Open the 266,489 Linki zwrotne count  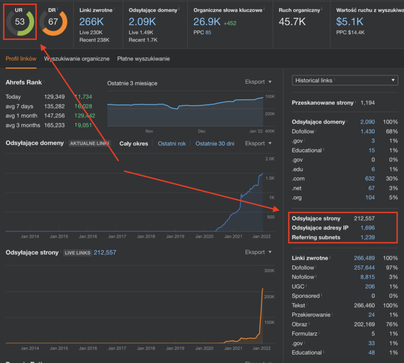coord(365,258)
